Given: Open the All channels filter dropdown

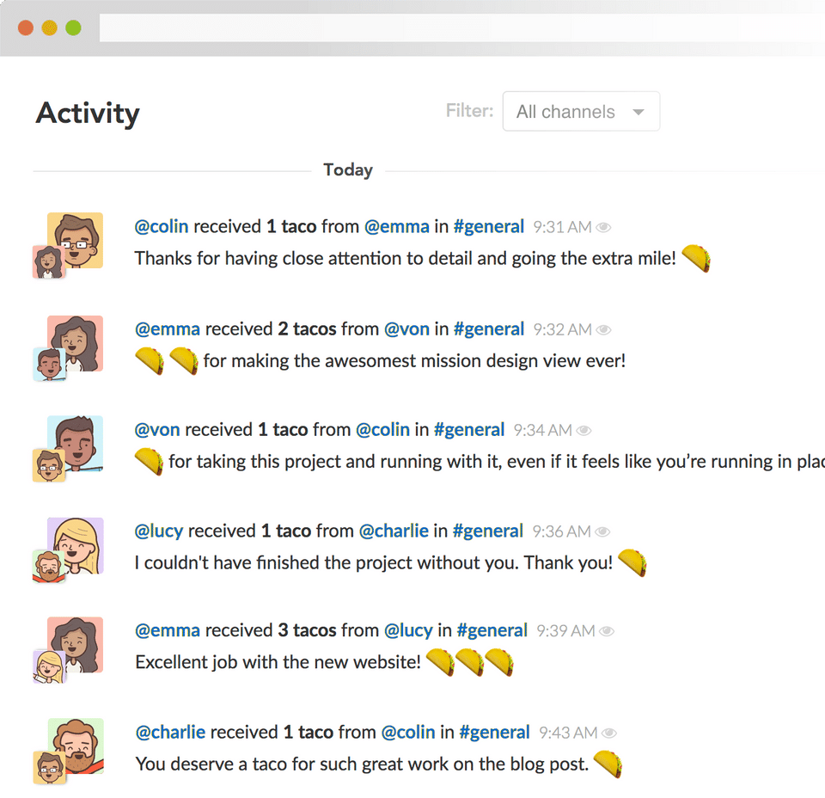Looking at the screenshot, I should click(x=581, y=112).
